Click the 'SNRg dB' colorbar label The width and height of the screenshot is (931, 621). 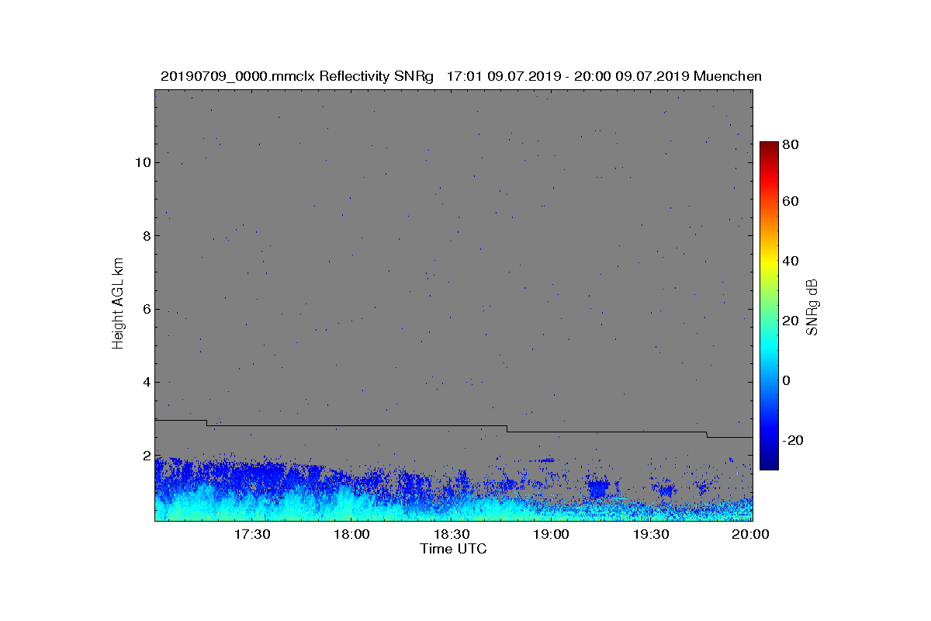(813, 307)
